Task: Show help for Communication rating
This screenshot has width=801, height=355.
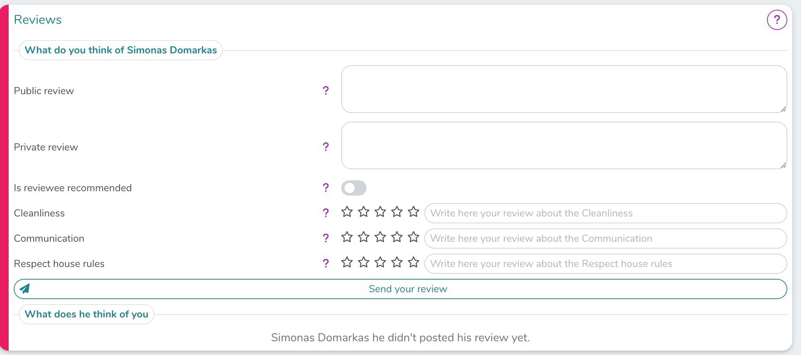Action: click(x=326, y=238)
